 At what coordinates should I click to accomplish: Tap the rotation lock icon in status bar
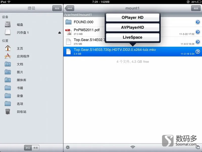click(x=188, y=2)
